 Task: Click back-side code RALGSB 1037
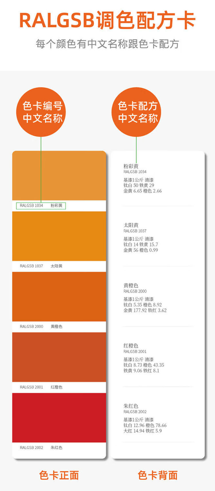pos(135,231)
